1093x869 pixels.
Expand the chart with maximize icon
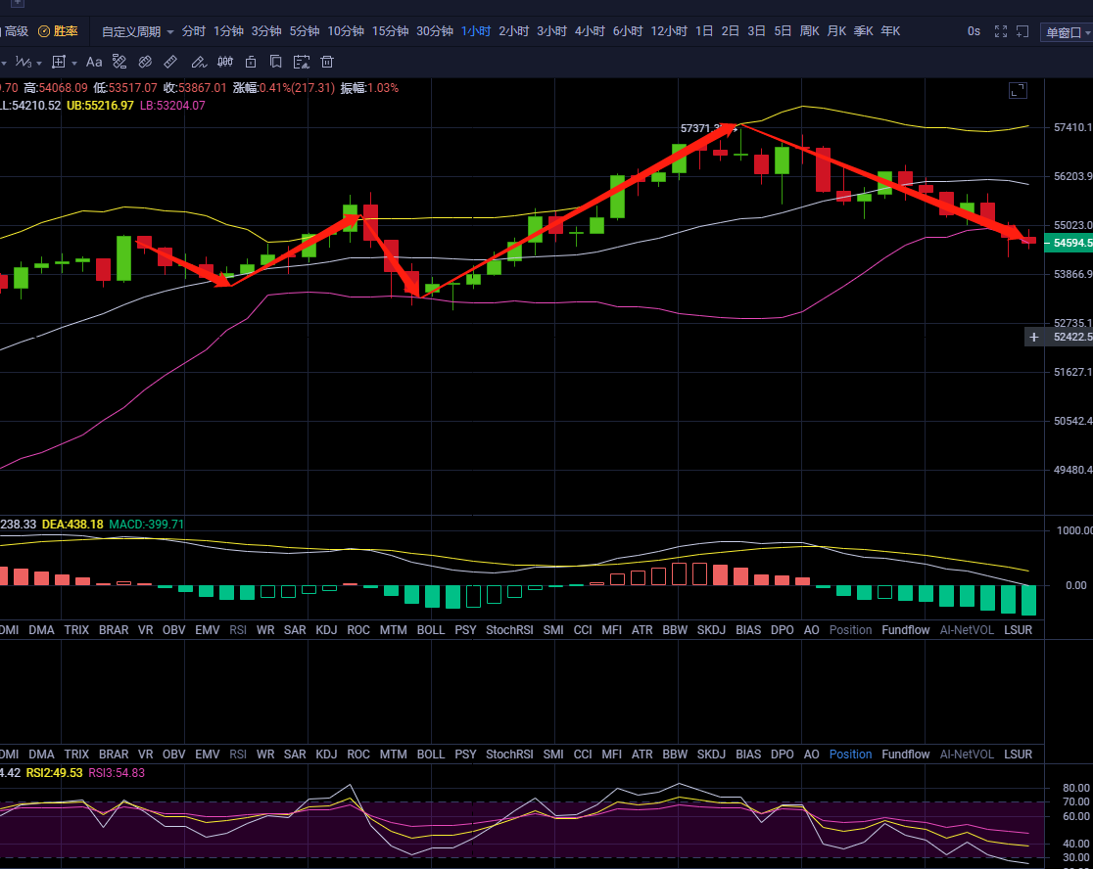click(x=1018, y=91)
